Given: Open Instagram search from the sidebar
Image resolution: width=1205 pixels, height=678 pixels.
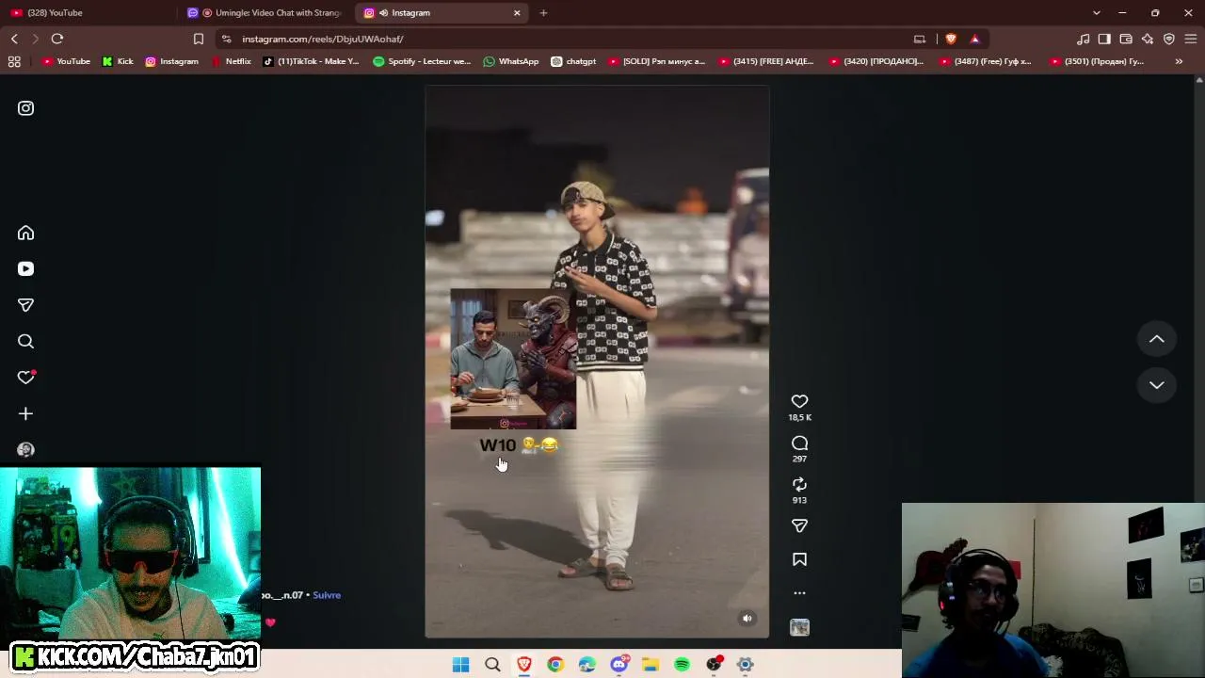Looking at the screenshot, I should pos(25,342).
